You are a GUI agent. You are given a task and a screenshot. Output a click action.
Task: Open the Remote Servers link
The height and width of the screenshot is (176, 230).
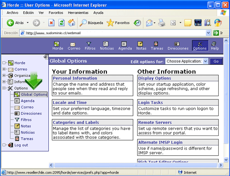pos(155,122)
